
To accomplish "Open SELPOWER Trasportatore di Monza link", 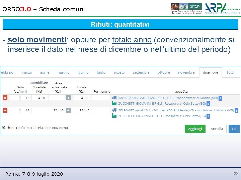I will pos(176,110).
